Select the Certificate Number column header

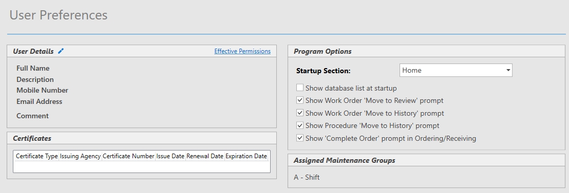(x=128, y=156)
